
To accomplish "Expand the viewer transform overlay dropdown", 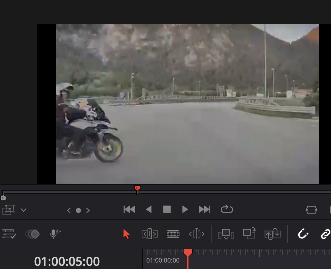I will pyautogui.click(x=24, y=210).
